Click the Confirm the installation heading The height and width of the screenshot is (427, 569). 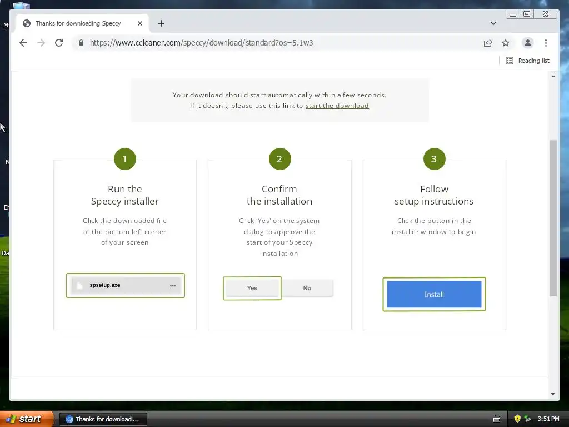coord(279,195)
